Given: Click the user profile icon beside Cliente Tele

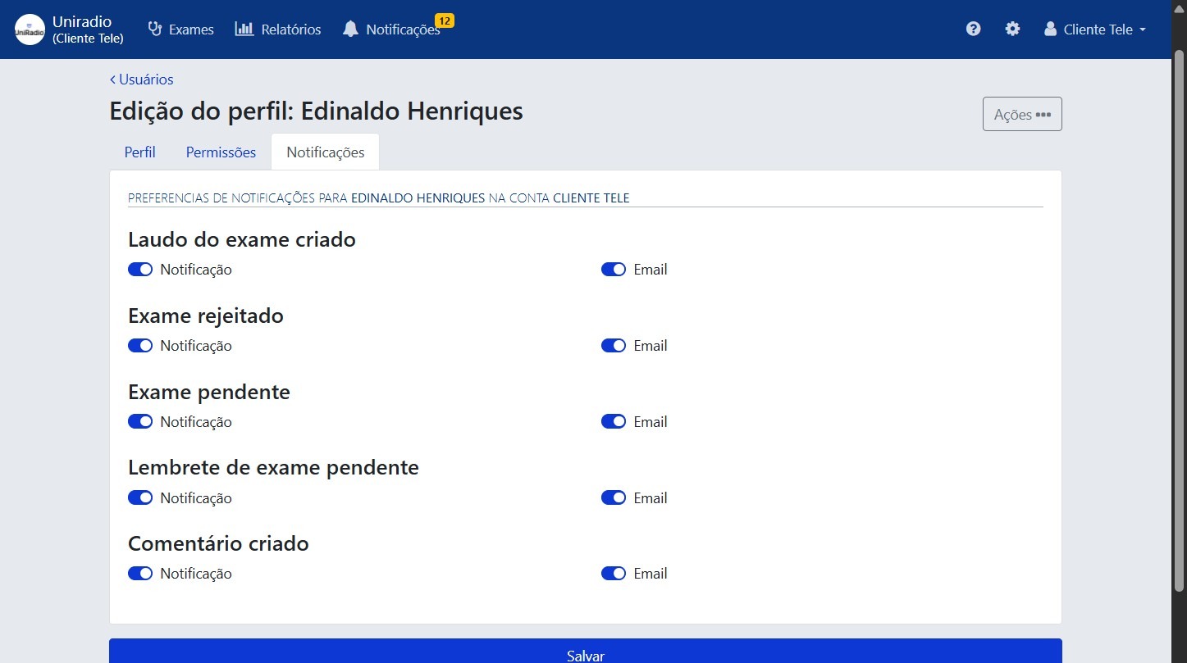Looking at the screenshot, I should pos(1050,29).
